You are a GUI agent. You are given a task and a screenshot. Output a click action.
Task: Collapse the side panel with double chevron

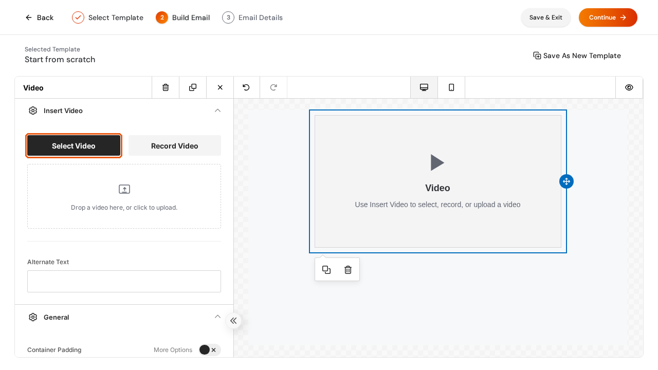[x=233, y=321]
